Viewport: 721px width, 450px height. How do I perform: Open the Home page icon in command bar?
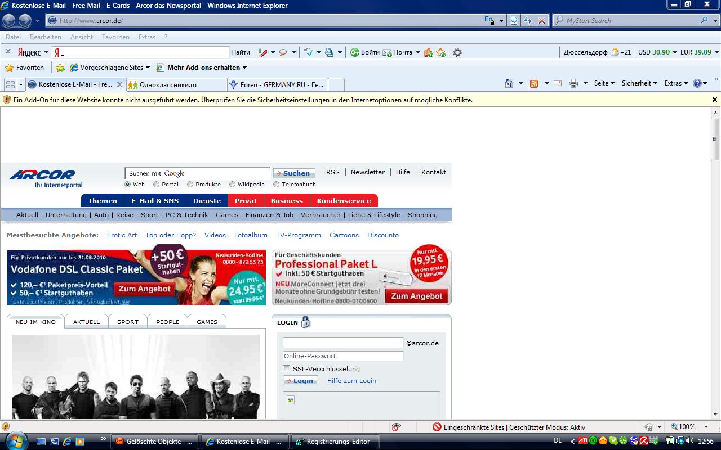point(509,83)
